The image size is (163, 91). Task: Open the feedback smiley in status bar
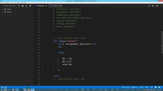pyautogui.click(x=156, y=87)
